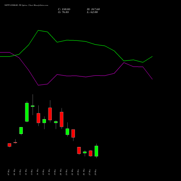Select the 22 May date label
Image resolution: width=181 pixels, height=181 pixels.
(x=72, y=172)
